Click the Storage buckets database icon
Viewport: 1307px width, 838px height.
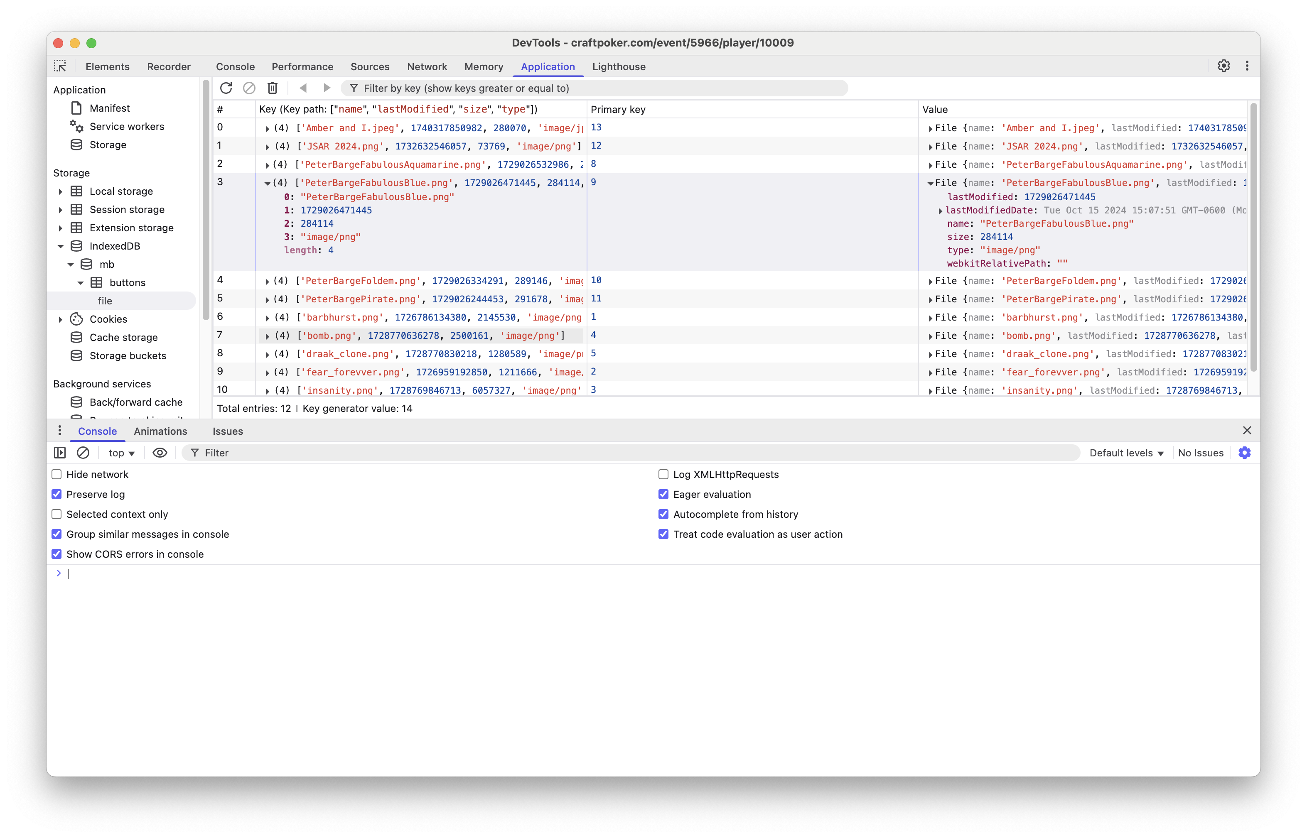(77, 356)
